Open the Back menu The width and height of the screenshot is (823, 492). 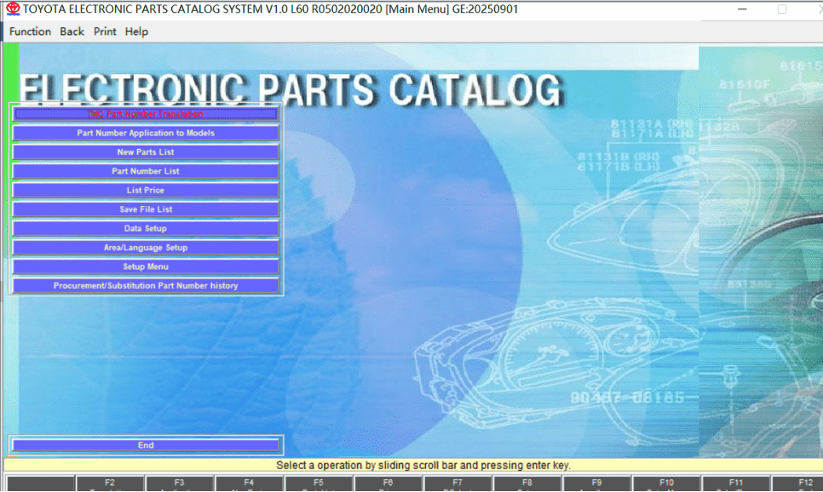coord(72,31)
